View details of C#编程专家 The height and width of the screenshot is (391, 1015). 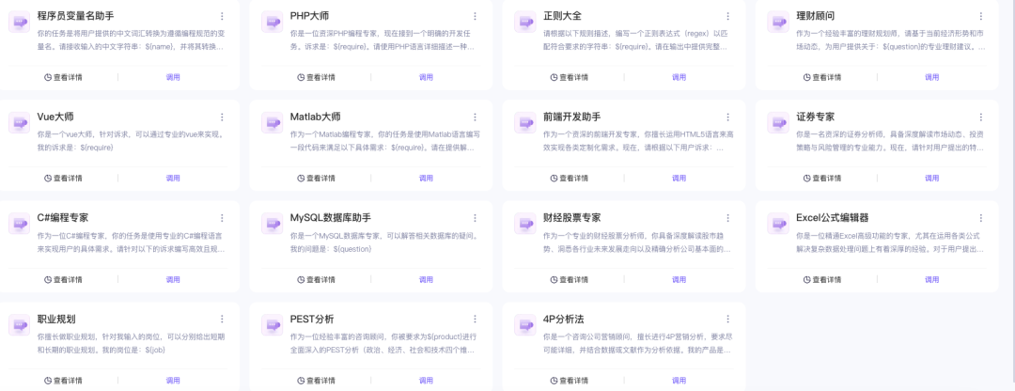(x=64, y=280)
